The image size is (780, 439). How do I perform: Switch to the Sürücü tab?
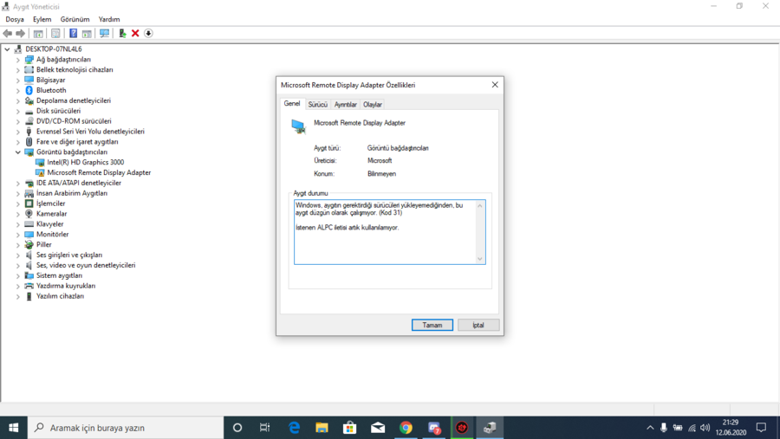[x=317, y=105]
